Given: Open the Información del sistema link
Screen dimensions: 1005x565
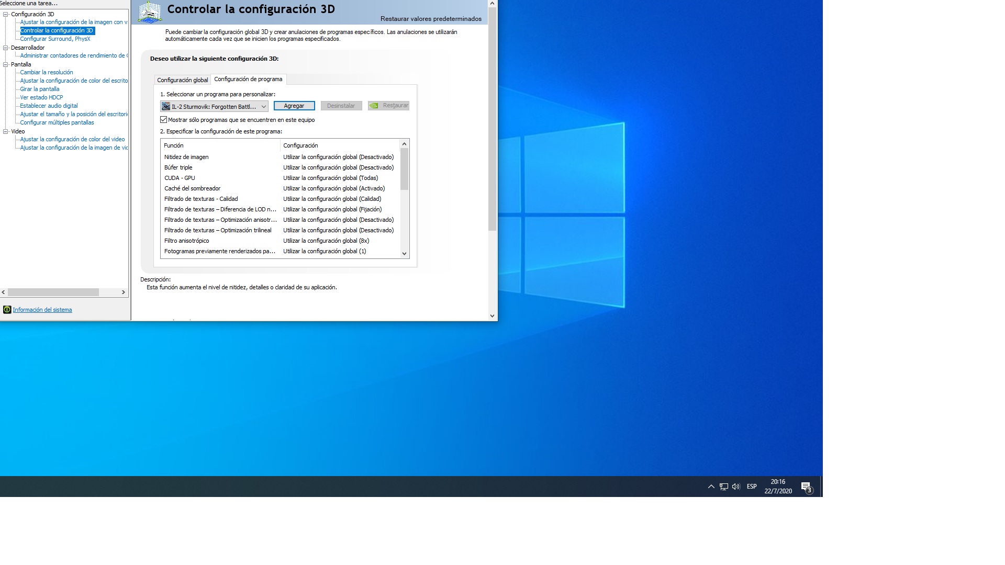Looking at the screenshot, I should pyautogui.click(x=42, y=310).
